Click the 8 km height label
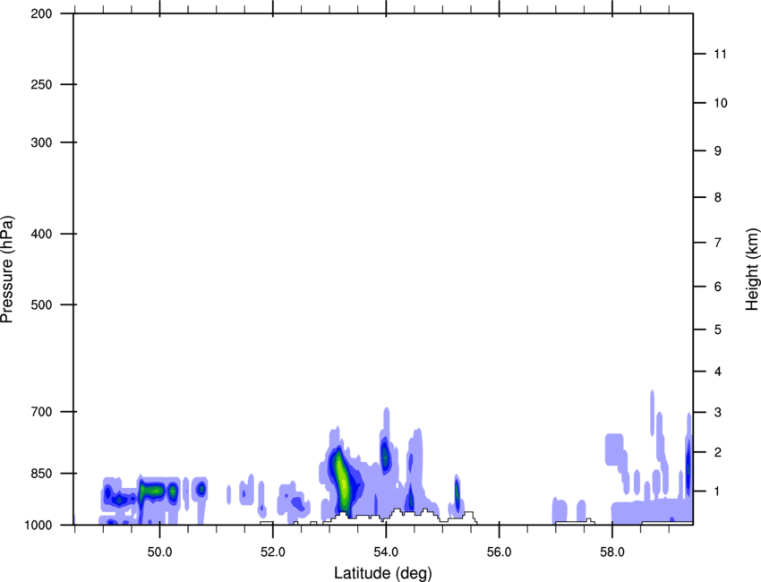761x582 pixels. point(718,198)
